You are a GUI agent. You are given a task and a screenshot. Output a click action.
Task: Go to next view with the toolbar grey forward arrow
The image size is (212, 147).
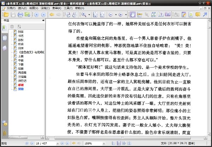point(59,15)
